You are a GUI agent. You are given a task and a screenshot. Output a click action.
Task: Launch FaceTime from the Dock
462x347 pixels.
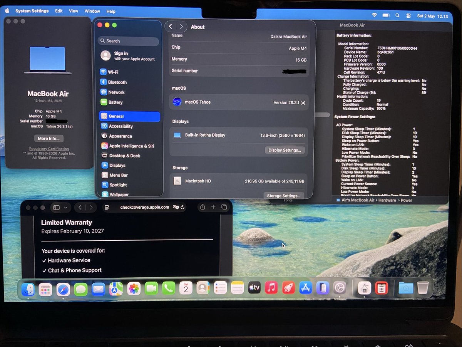tap(151, 288)
